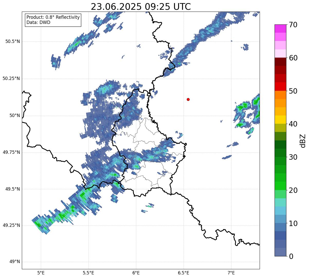Click the 50.5°N latitude label
Viewport: 309px width, 278px height.
pyautogui.click(x=13, y=42)
